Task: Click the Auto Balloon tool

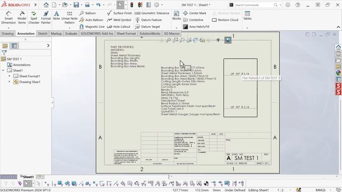Action: click(x=91, y=20)
